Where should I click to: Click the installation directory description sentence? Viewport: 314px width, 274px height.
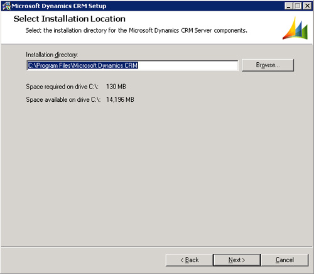tap(136, 31)
